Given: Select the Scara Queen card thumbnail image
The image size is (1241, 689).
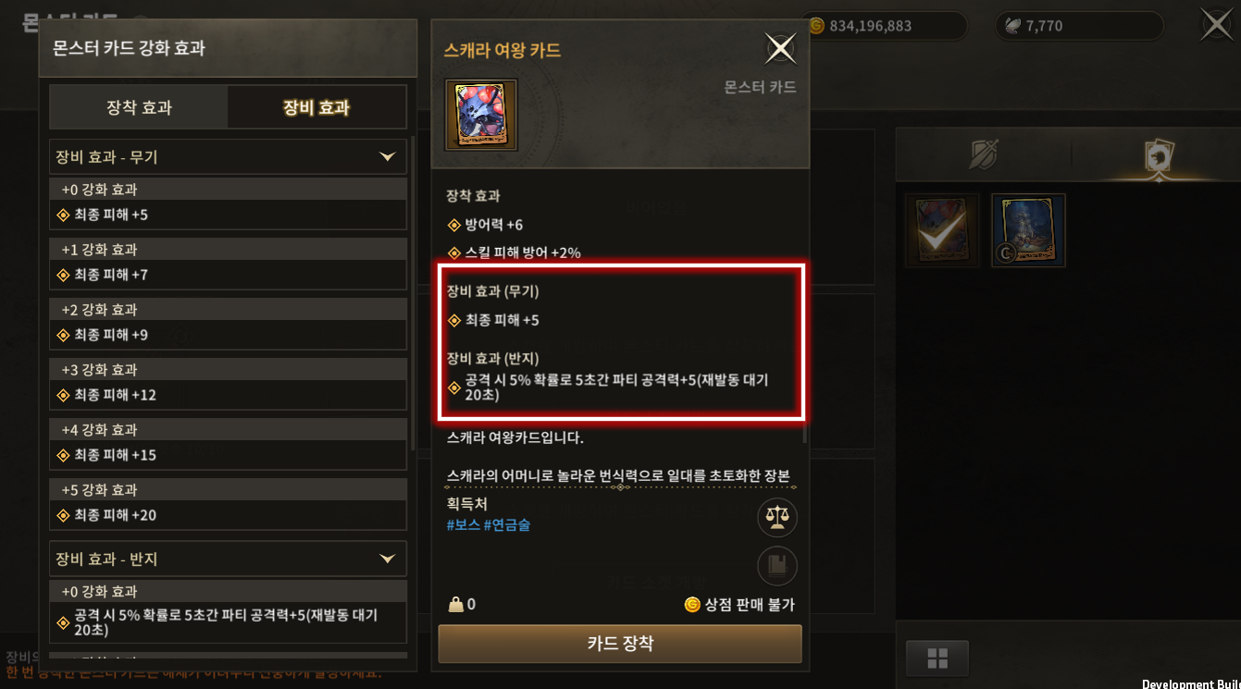Looking at the screenshot, I should pos(481,115).
